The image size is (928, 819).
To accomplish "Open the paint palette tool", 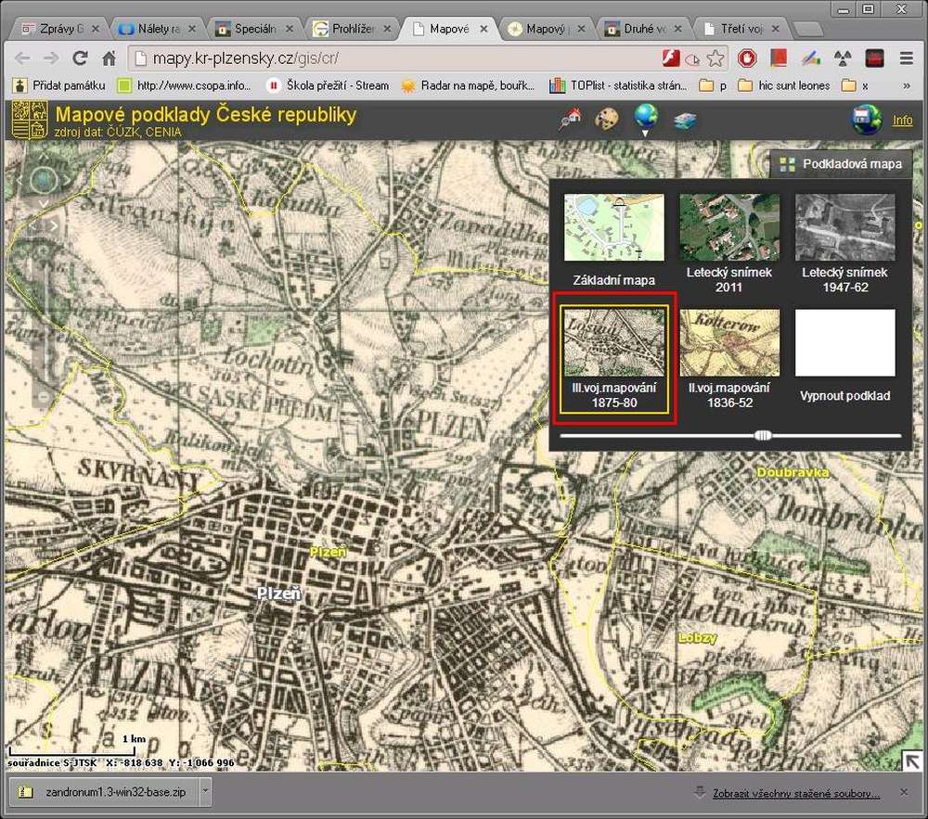I will 606,120.
